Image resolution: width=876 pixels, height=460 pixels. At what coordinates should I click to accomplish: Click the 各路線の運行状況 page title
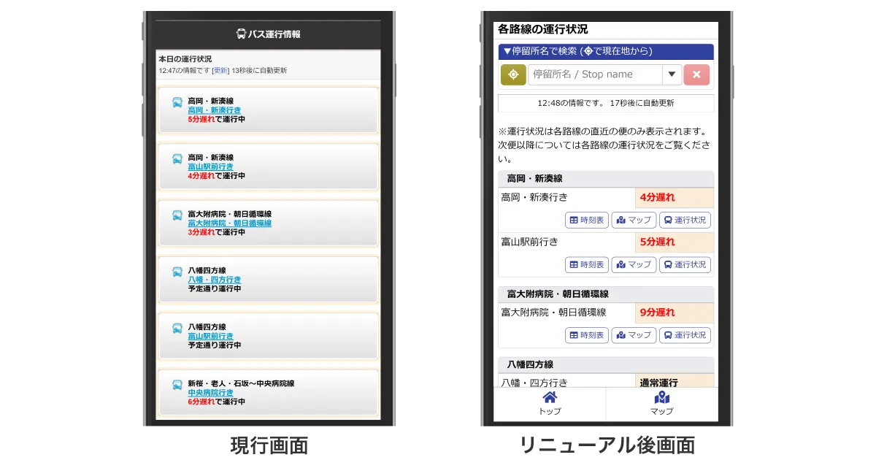(x=542, y=29)
